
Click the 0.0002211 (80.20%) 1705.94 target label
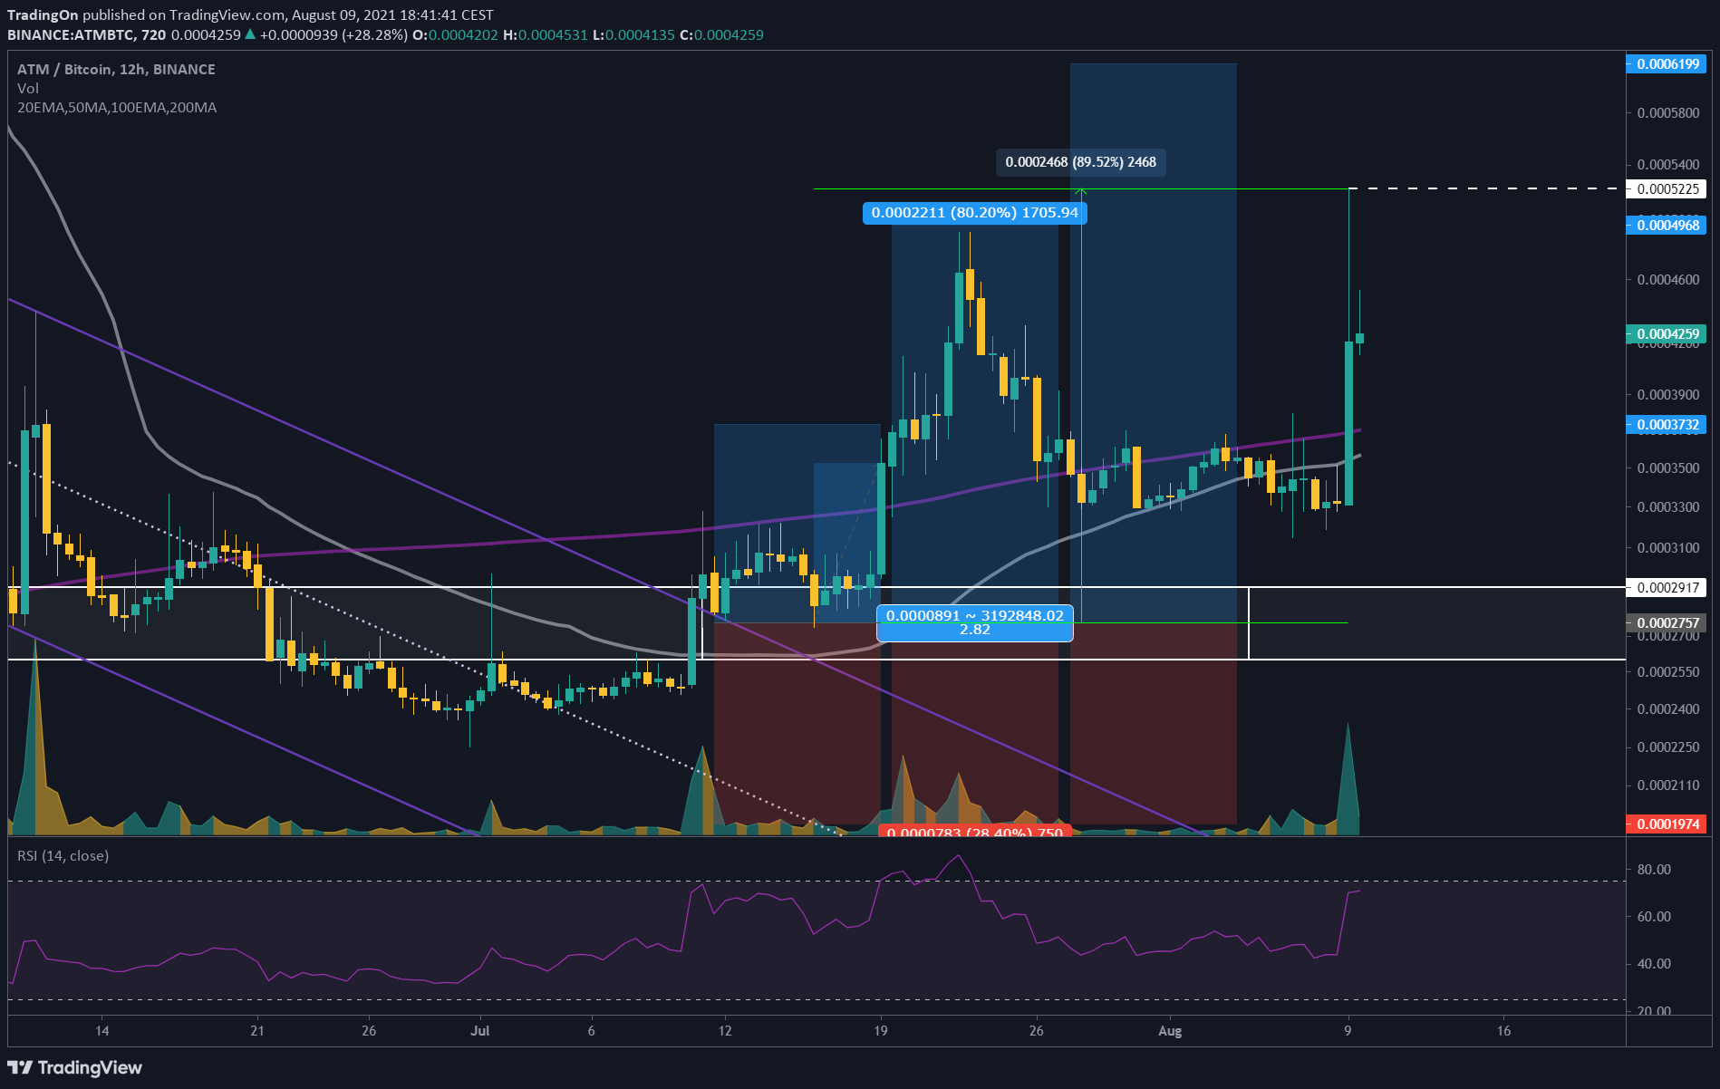[x=974, y=213]
